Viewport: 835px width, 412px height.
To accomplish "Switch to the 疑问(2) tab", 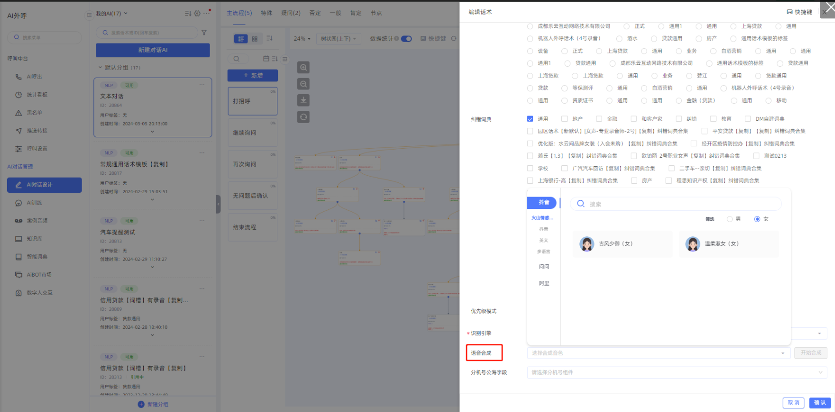I will pyautogui.click(x=291, y=13).
